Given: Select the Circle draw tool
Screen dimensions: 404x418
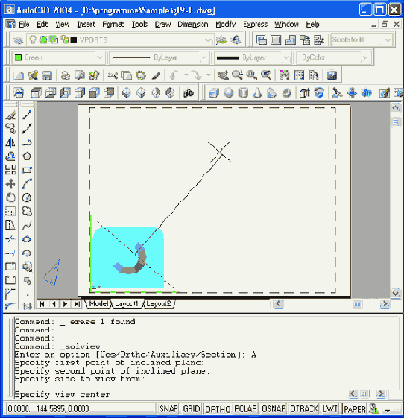Looking at the screenshot, I should [x=27, y=197].
